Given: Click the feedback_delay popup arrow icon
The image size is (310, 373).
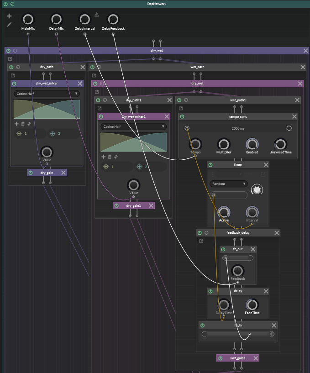Looking at the screenshot, I should coord(201,241).
